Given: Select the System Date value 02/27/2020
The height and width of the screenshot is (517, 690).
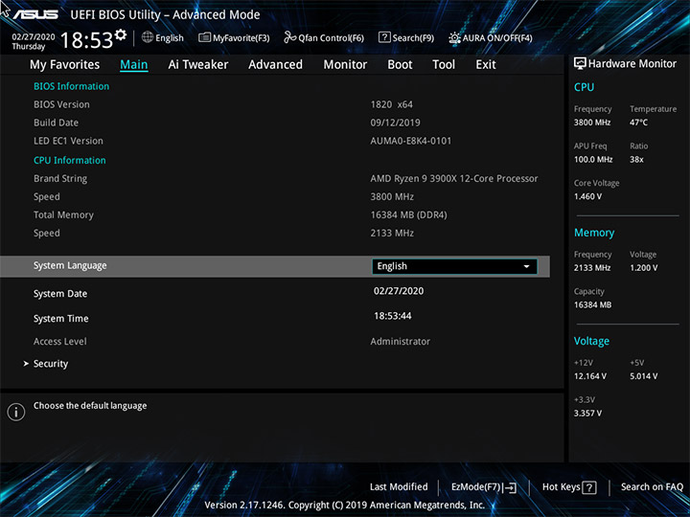Looking at the screenshot, I should point(399,291).
